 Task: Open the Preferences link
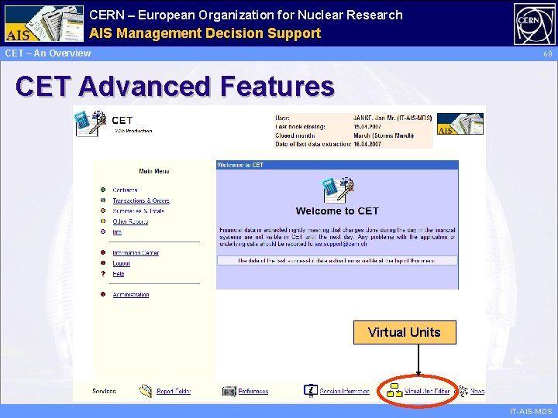coord(253,392)
